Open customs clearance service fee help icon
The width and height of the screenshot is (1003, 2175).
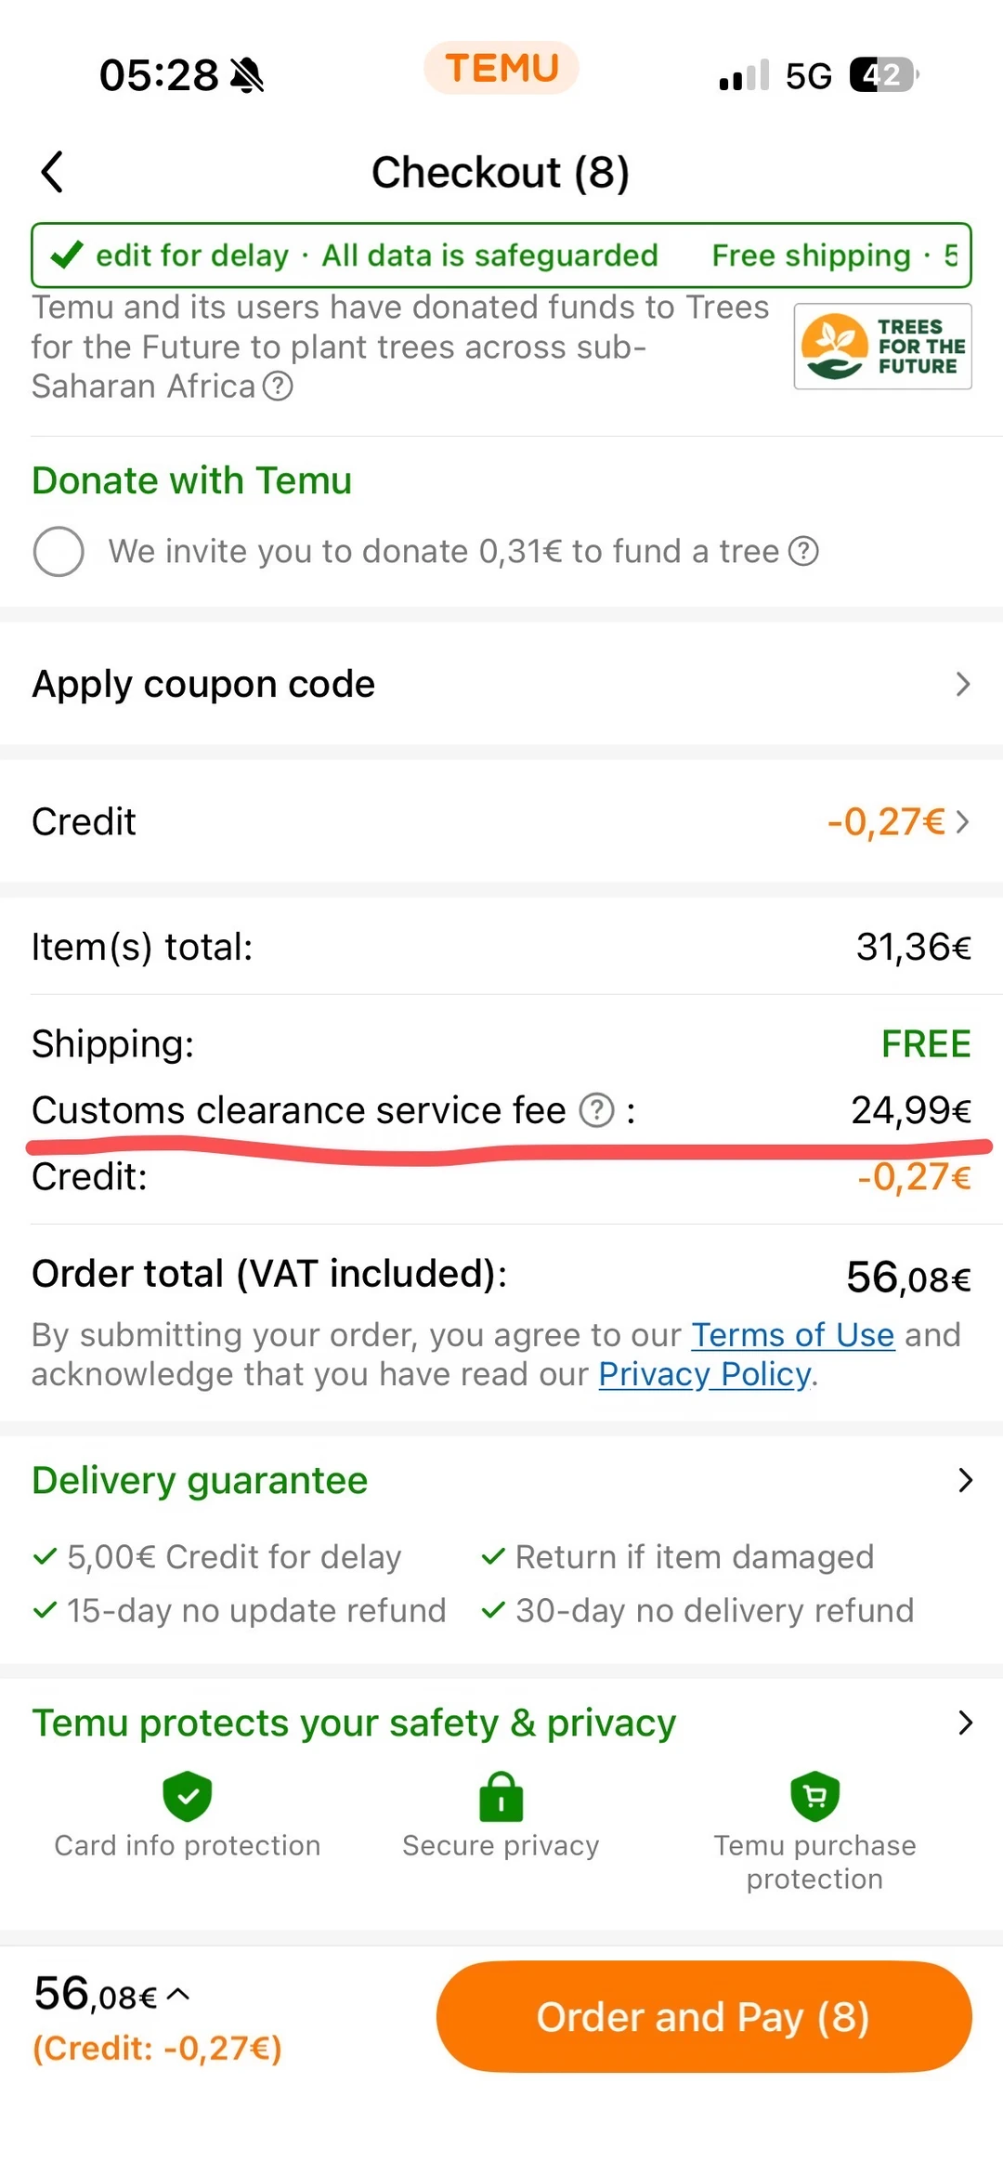pyautogui.click(x=597, y=1109)
